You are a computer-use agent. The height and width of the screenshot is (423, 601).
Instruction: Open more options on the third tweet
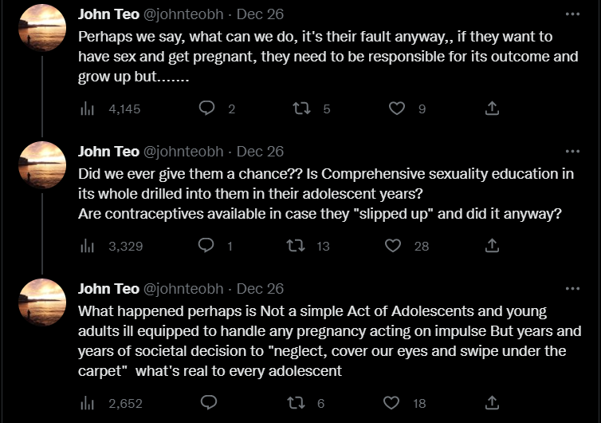pos(572,289)
